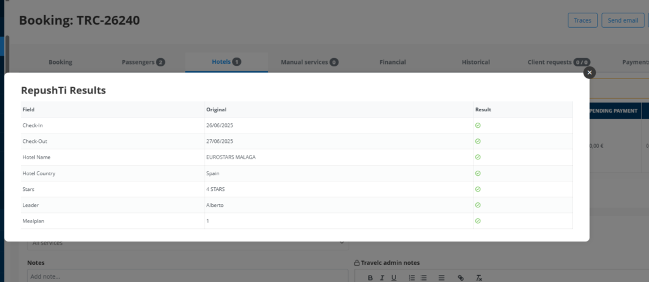Image resolution: width=649 pixels, height=282 pixels.
Task: Click the Stars row checkmark icon
Action: 478,189
